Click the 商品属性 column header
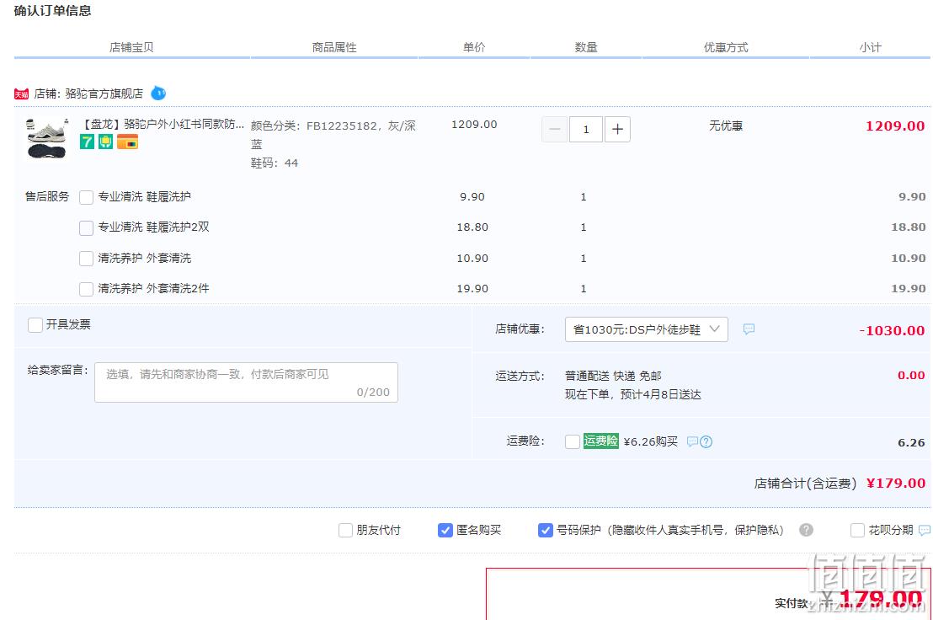The width and height of the screenshot is (933, 620). coord(334,48)
